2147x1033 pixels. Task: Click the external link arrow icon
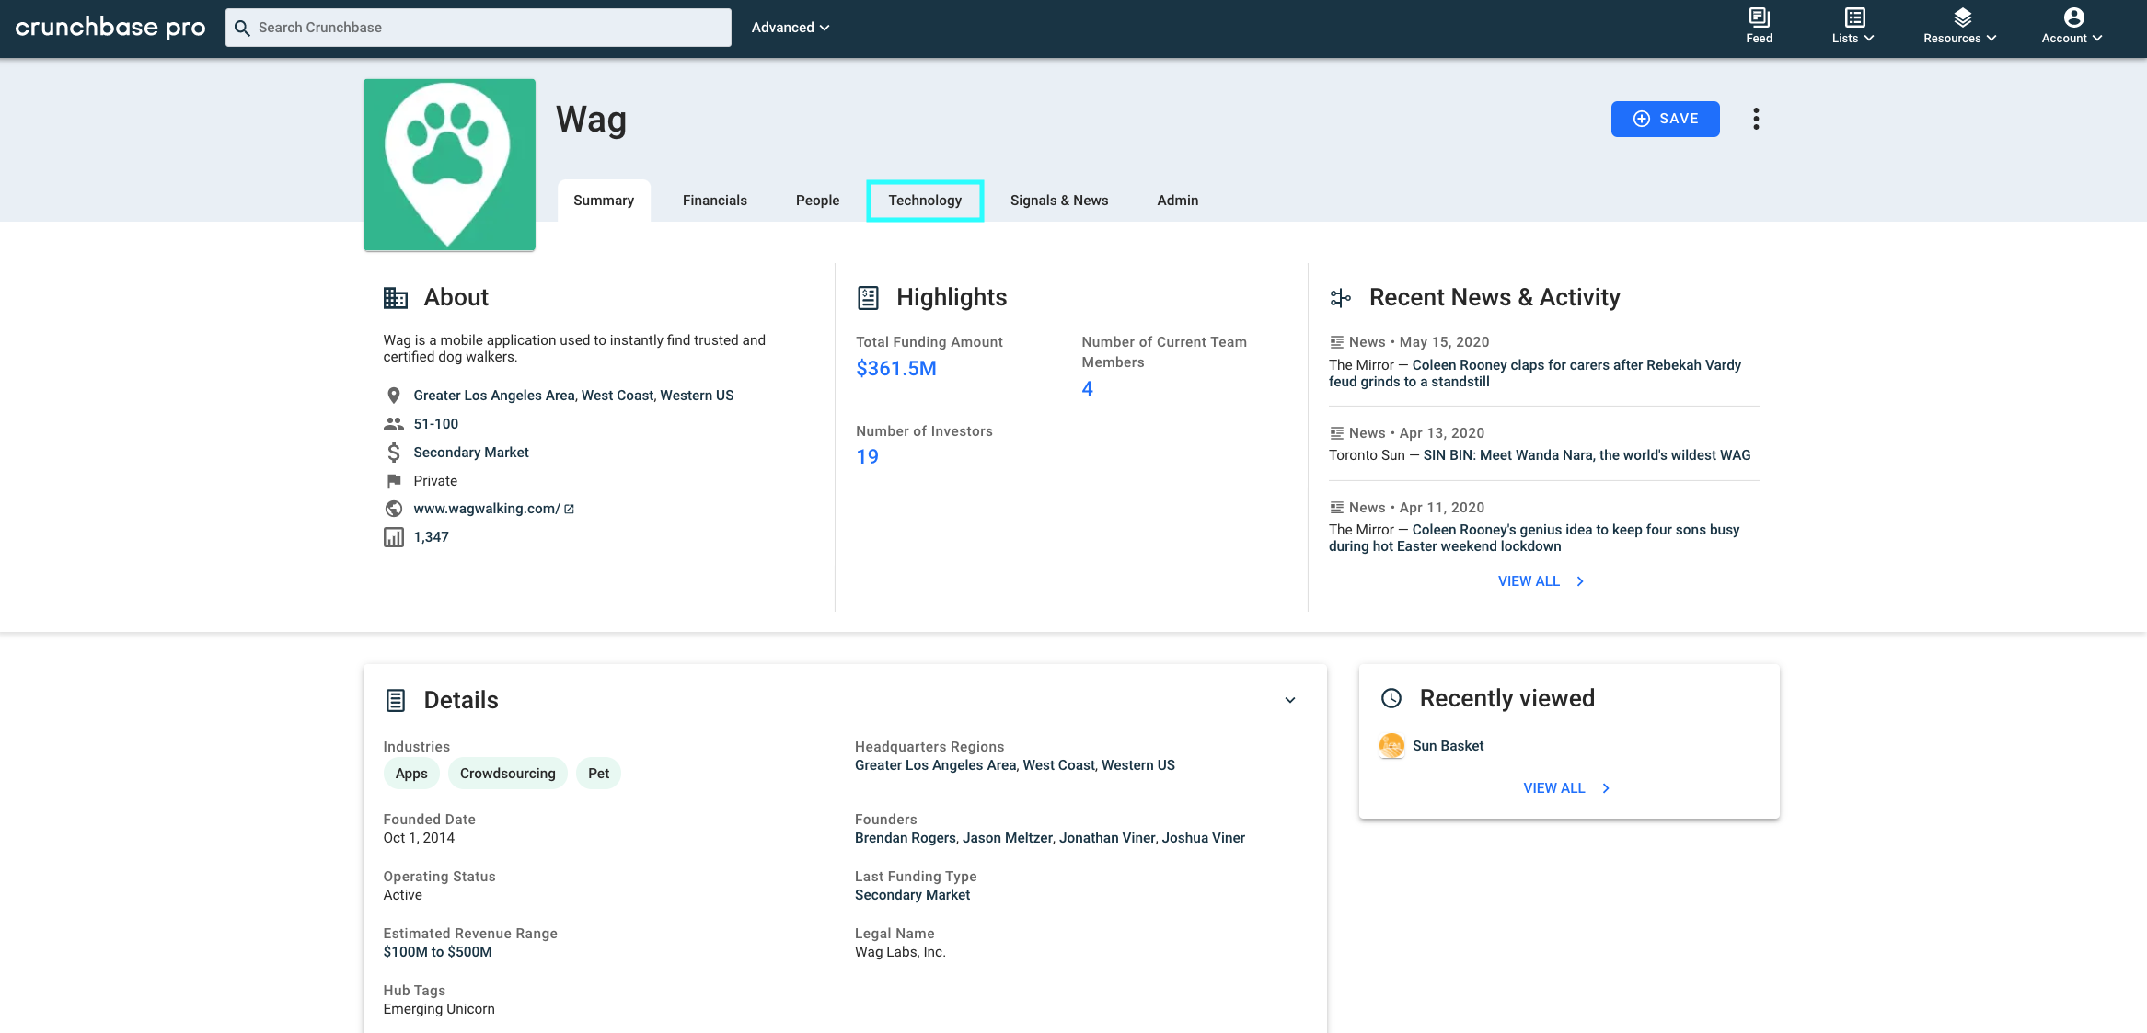[x=569, y=509]
